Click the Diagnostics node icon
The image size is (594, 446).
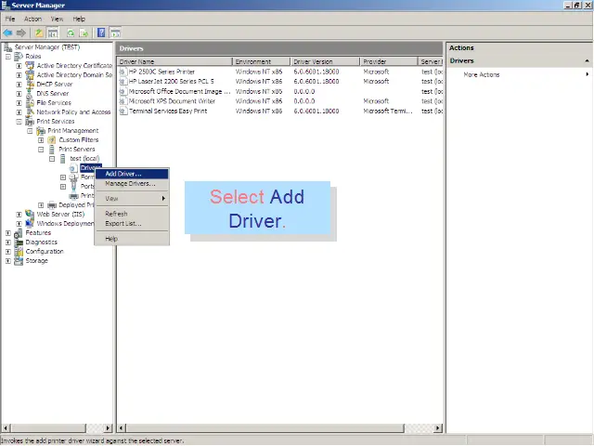point(19,243)
